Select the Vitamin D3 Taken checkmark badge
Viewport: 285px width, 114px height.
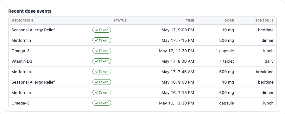(x=102, y=61)
